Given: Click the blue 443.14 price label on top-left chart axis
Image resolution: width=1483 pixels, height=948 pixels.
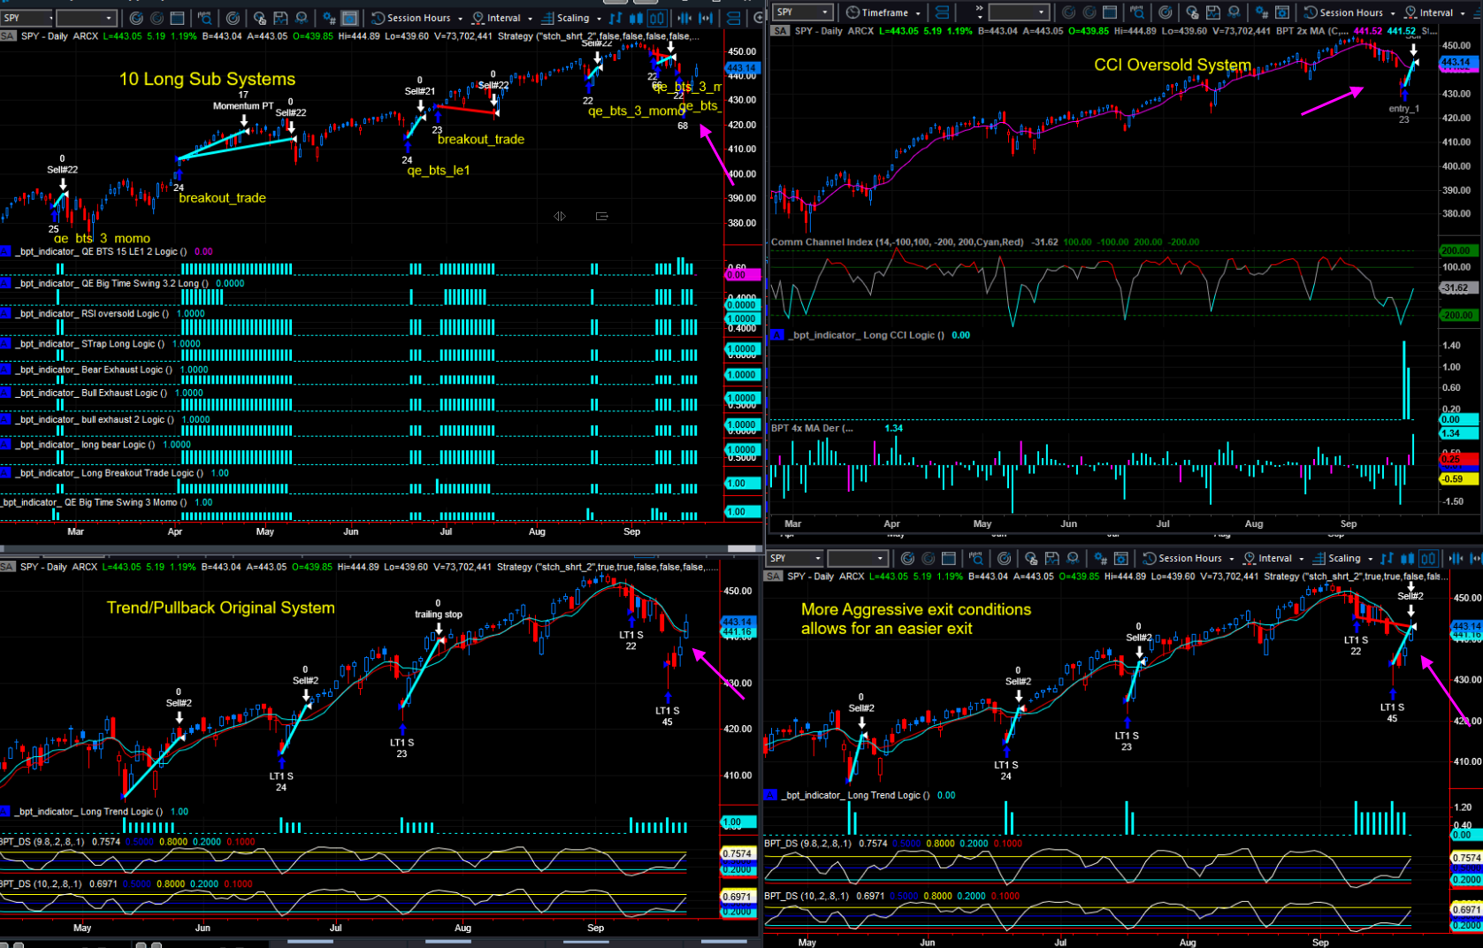Looking at the screenshot, I should tap(742, 67).
